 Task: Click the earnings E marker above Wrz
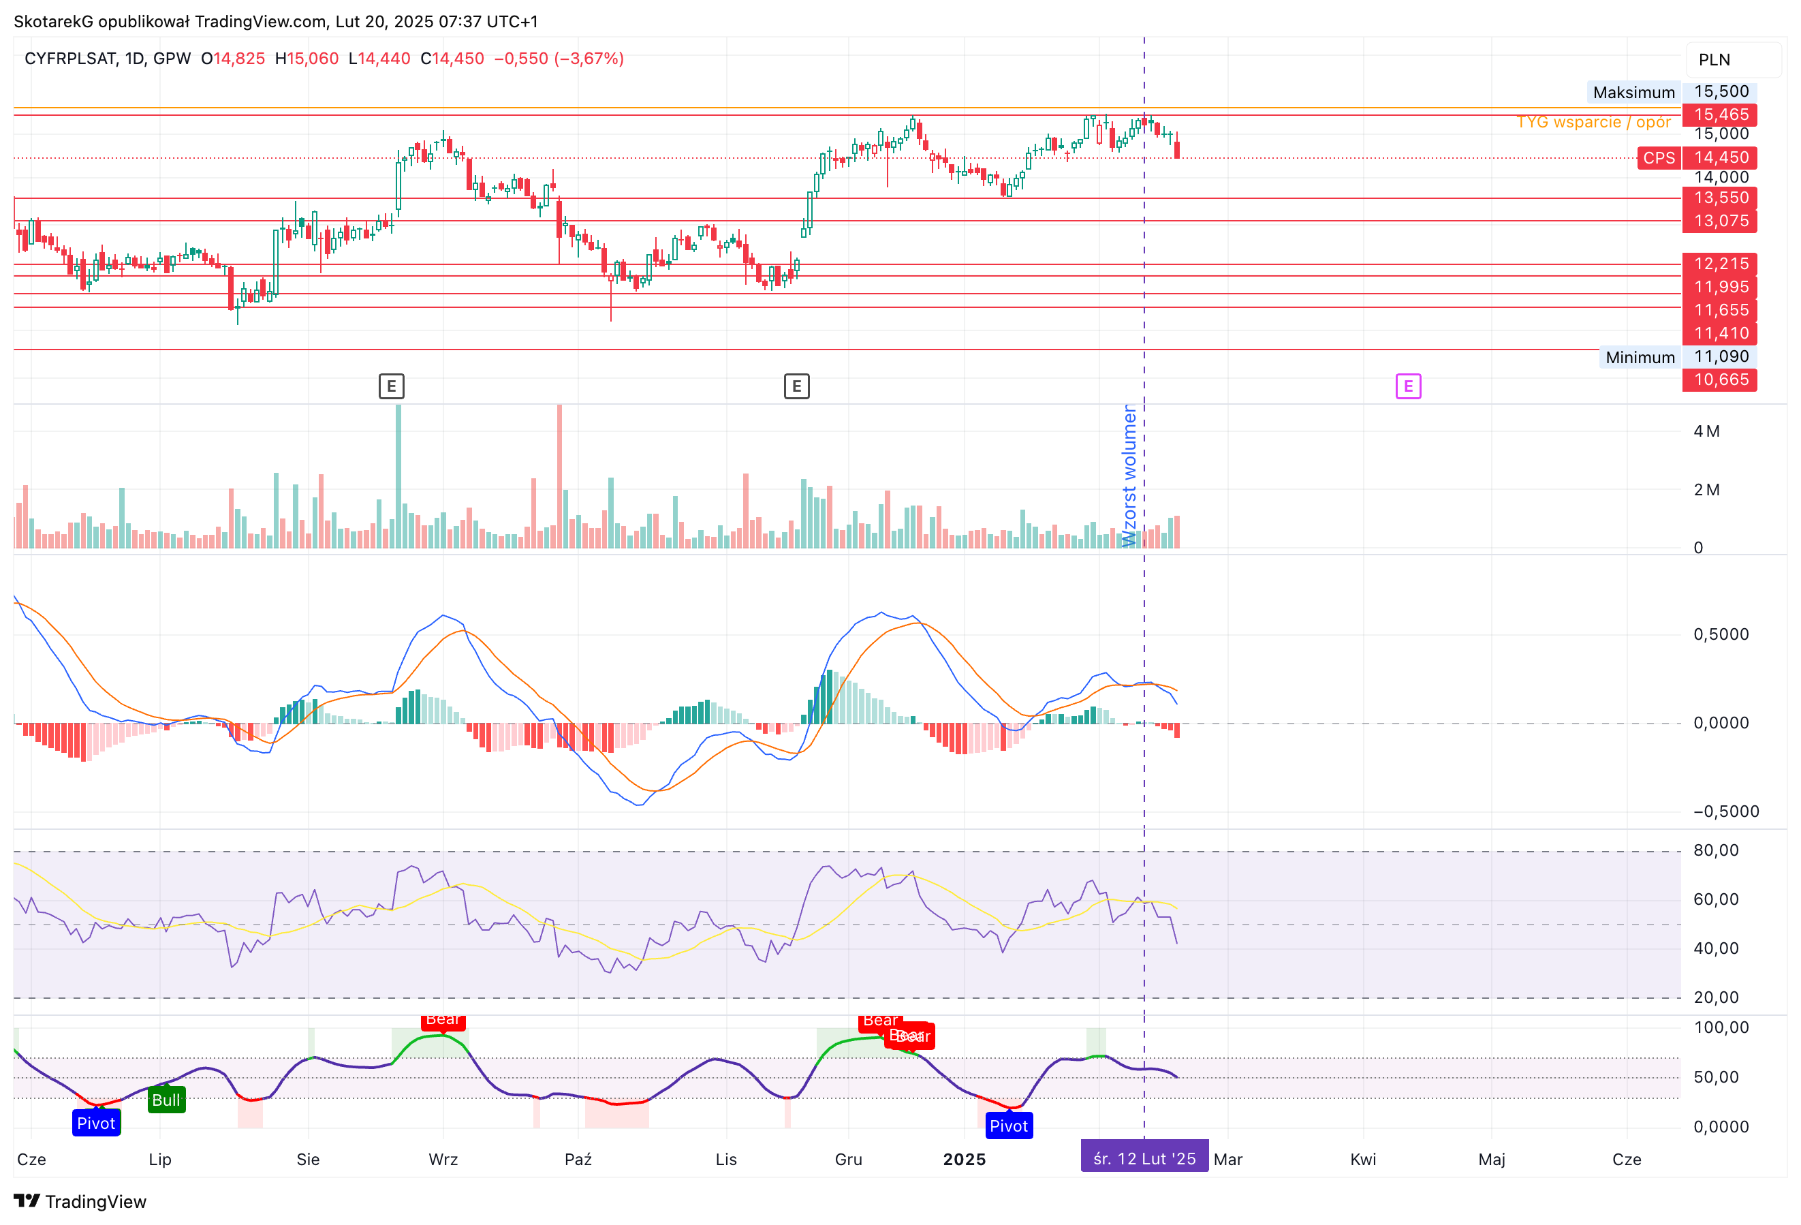click(392, 386)
